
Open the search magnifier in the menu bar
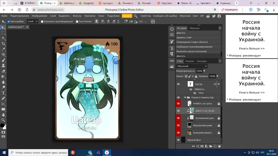(x=136, y=16)
